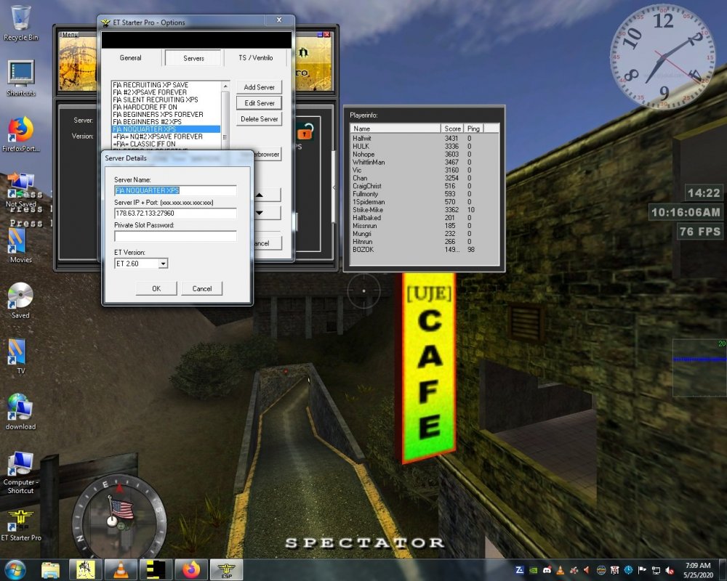Open Discord tray icon
Screen dimensions: 727x581
pos(547,570)
